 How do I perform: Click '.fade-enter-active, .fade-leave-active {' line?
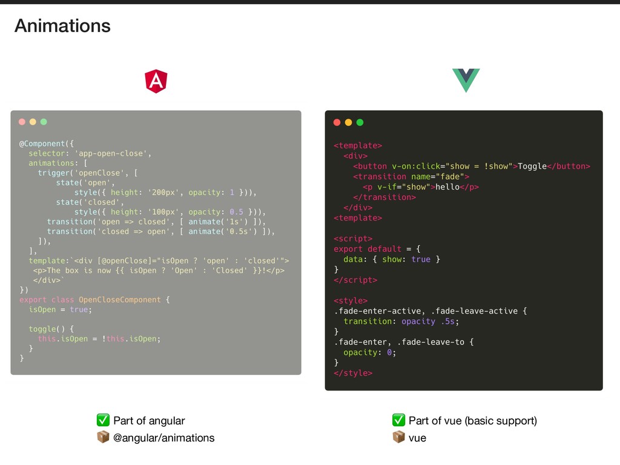pos(430,311)
